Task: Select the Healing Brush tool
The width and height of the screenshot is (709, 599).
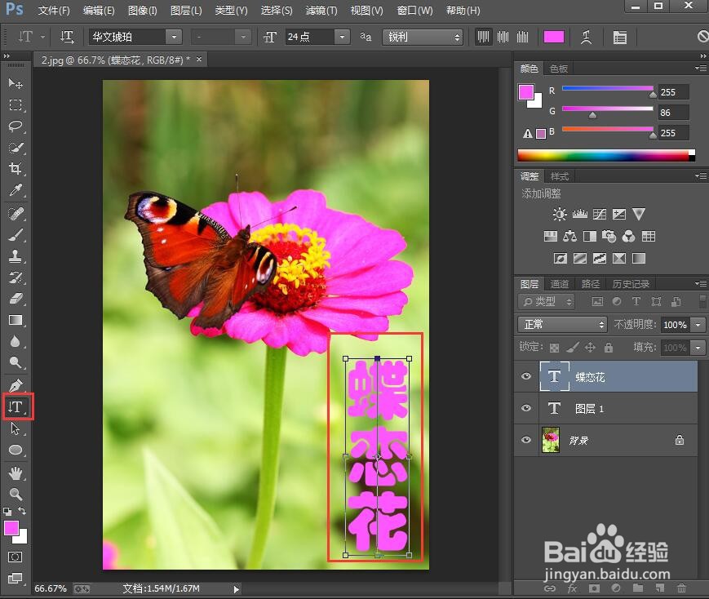Action: [x=16, y=213]
